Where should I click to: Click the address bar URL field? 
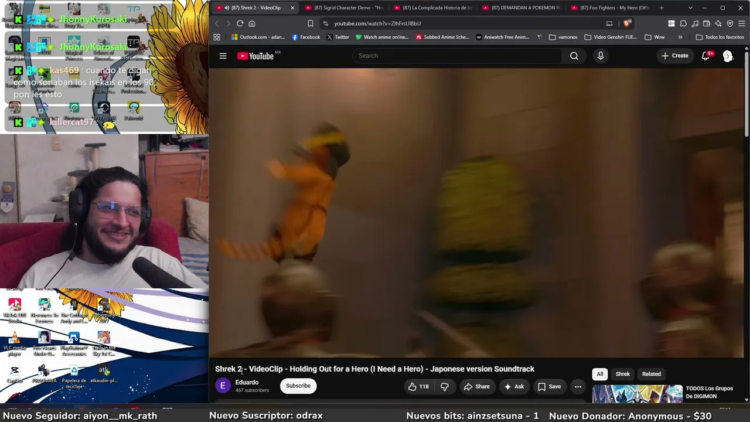(x=463, y=23)
